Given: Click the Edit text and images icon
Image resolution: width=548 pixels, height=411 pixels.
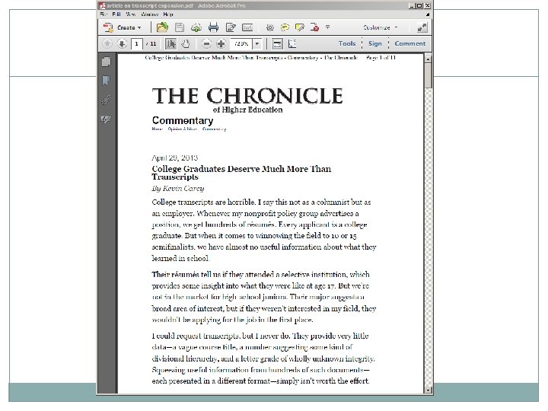Looking at the screenshot, I should click(x=231, y=27).
